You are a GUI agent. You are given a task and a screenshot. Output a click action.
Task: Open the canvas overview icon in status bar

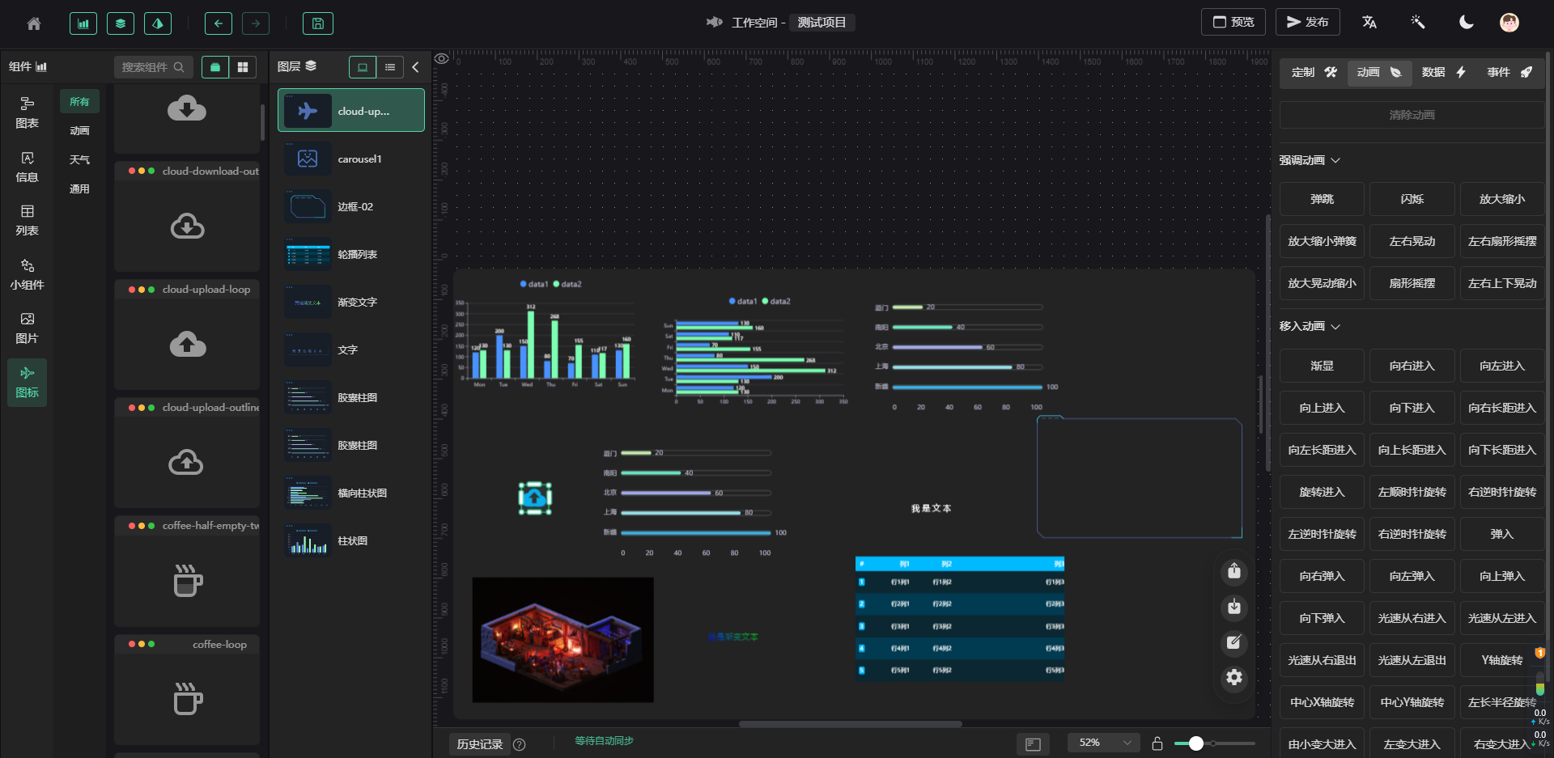1033,743
